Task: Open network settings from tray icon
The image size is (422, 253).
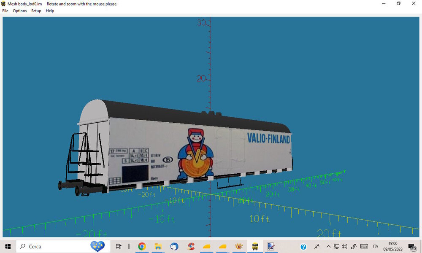Action: pyautogui.click(x=336, y=246)
